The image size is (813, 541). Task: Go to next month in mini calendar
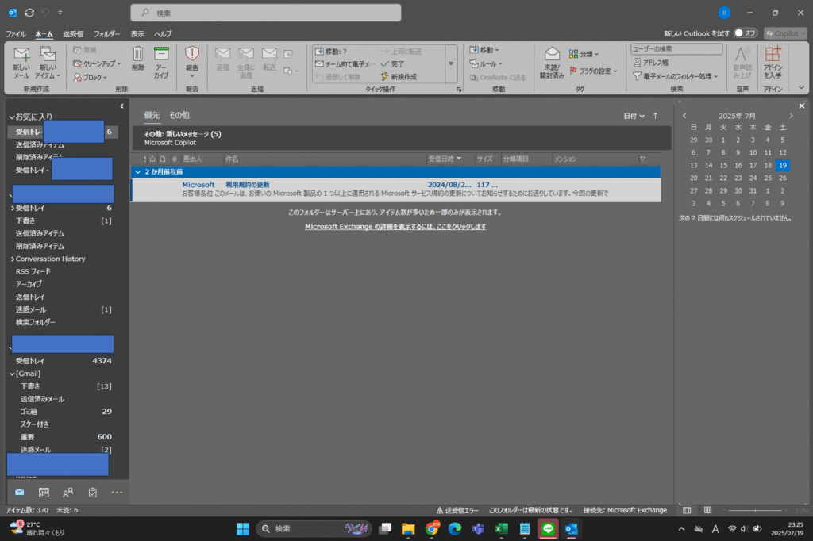tap(792, 116)
